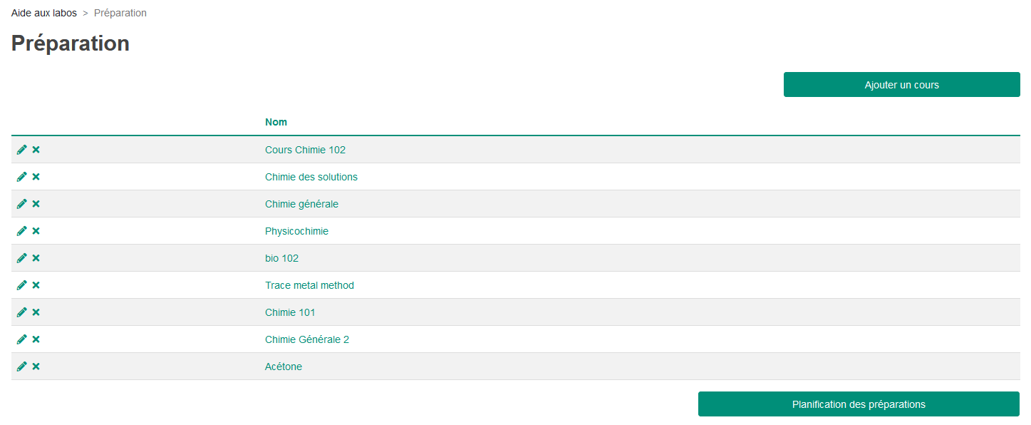
Task: Delete the Acétone row
Action: coord(36,367)
